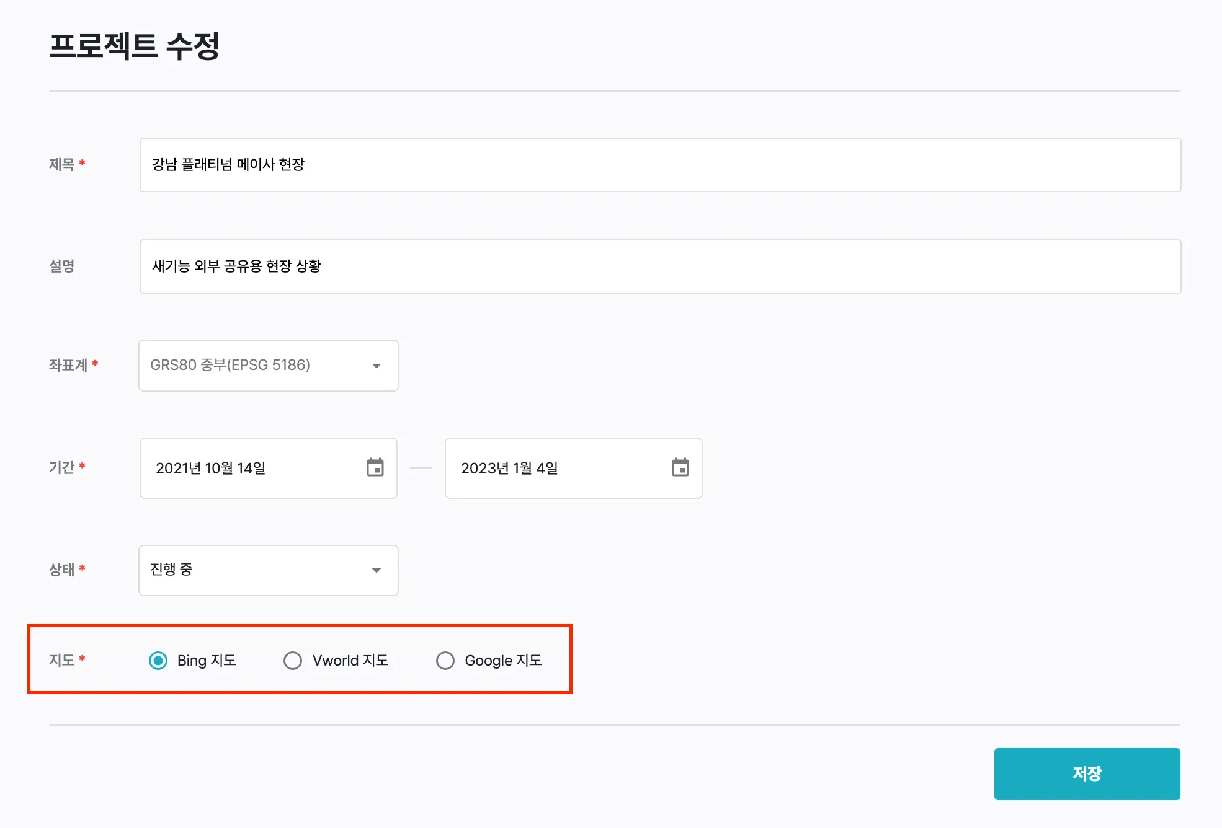Select the Bing 지도 radio button
Image resolution: width=1222 pixels, height=828 pixels.
tap(158, 661)
